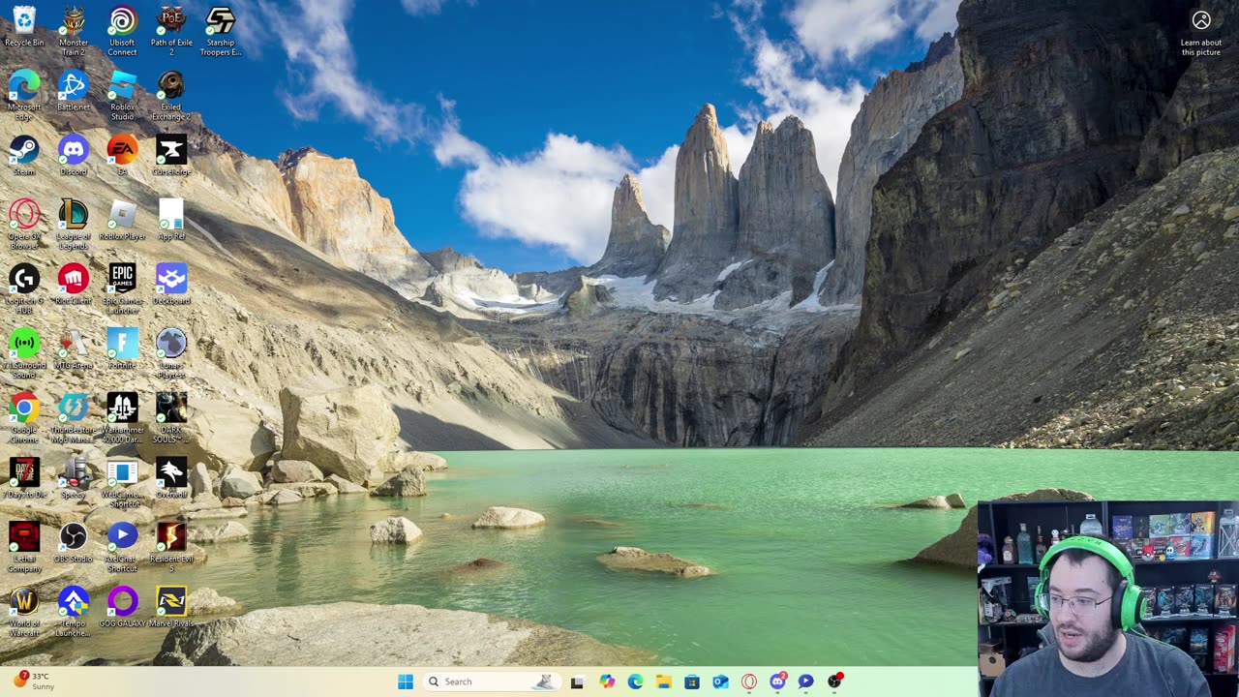Switch to OBS Studio in the taskbar

coord(834,682)
